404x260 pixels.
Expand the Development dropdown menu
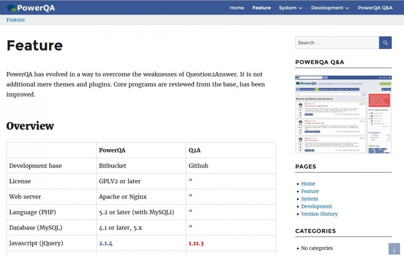click(x=330, y=8)
